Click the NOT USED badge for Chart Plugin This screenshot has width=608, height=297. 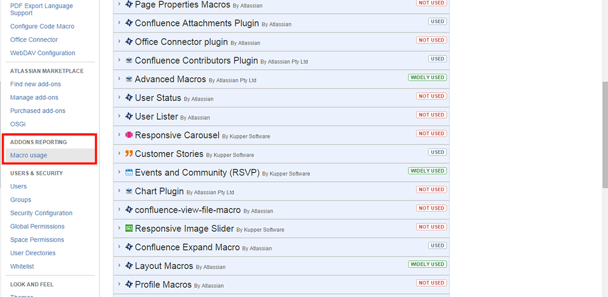coord(432,189)
